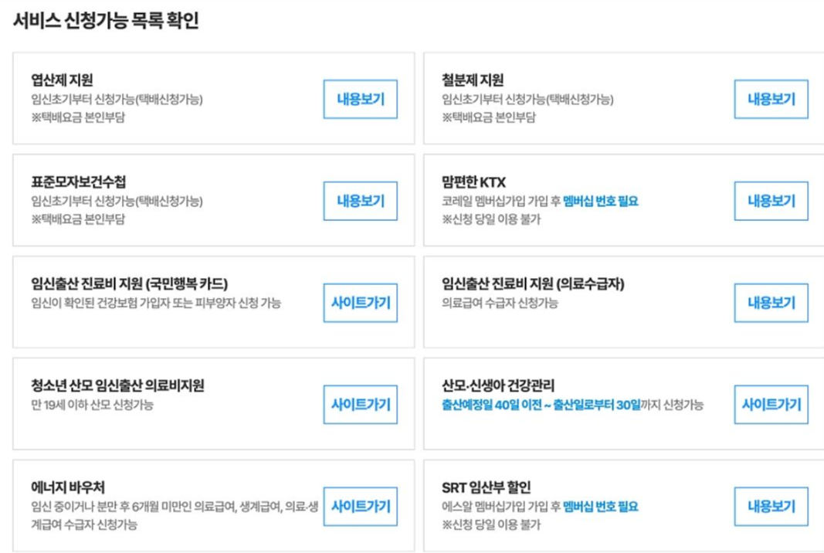Click 사이트가기 for 에너지 바우처
Image resolution: width=824 pixels, height=553 pixels.
[360, 507]
